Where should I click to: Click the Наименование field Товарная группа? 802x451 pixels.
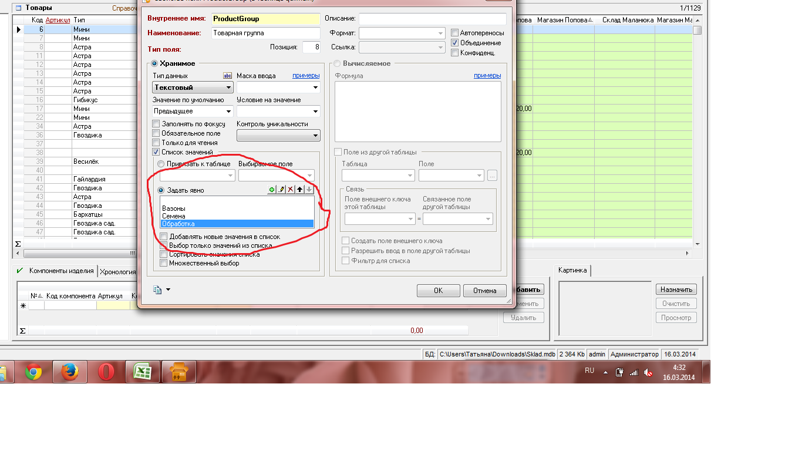coord(266,33)
